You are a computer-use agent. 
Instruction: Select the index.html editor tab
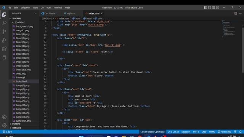[94, 14]
